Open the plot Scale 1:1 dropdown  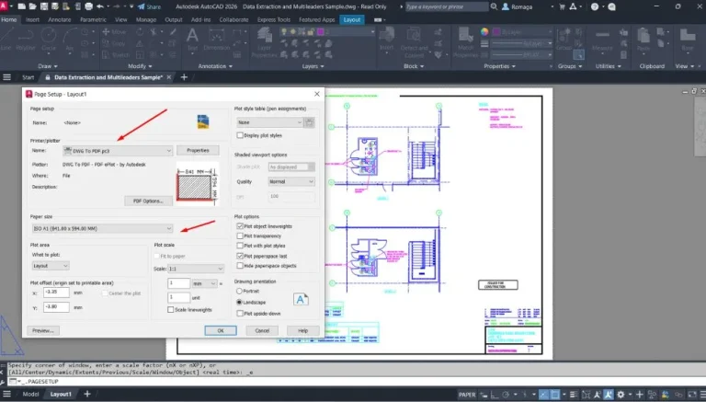click(x=196, y=269)
